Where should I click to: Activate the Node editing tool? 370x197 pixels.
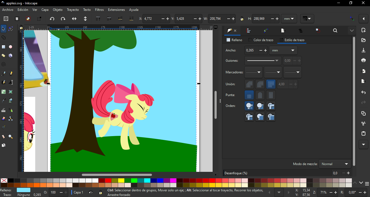tap(11, 29)
